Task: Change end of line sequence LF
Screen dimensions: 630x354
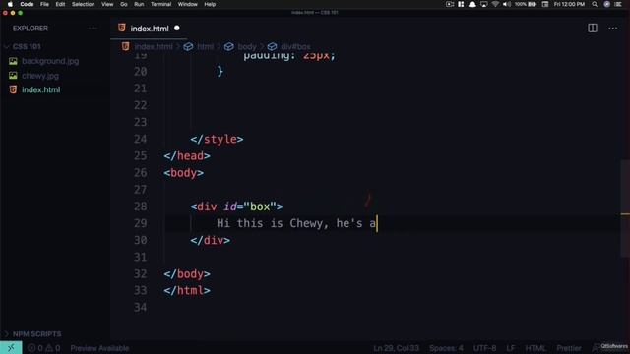Action: coord(510,348)
